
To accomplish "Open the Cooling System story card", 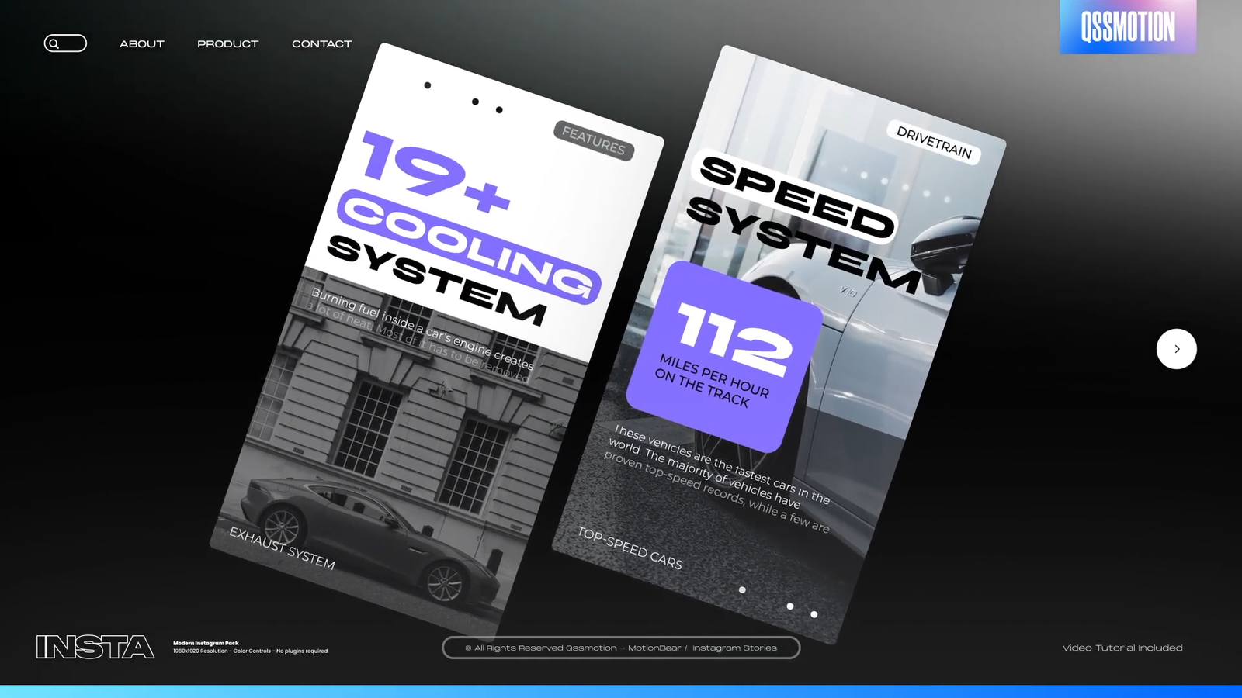I will [x=437, y=341].
